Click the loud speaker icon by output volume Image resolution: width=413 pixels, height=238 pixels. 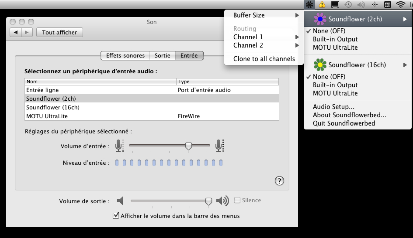[x=222, y=201]
